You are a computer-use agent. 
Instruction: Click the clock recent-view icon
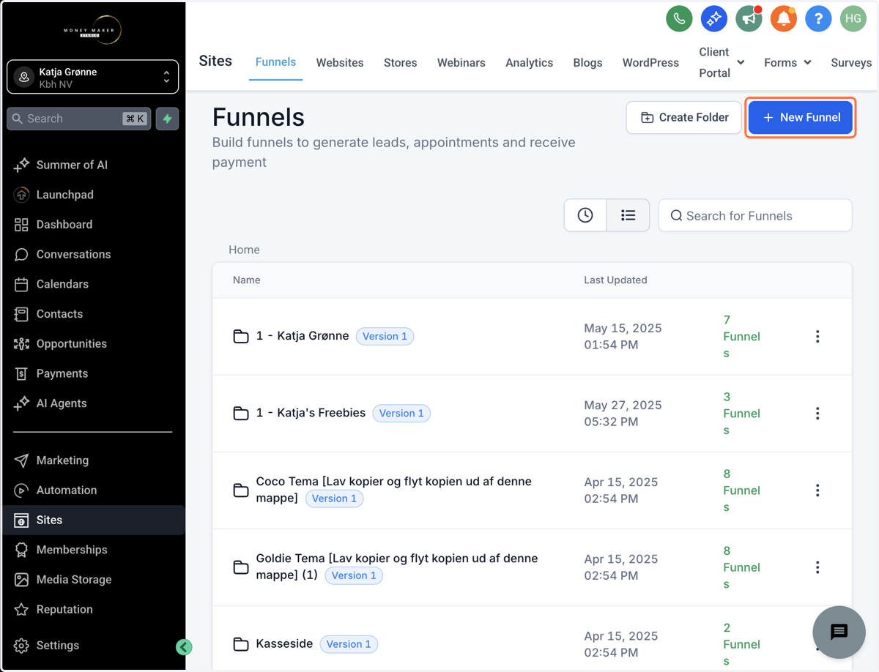click(x=585, y=215)
